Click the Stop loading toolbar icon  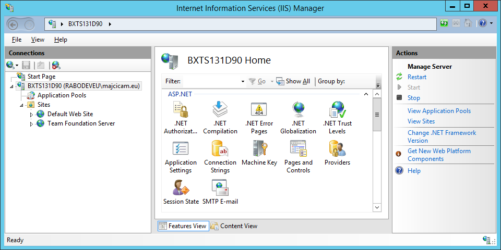456,23
